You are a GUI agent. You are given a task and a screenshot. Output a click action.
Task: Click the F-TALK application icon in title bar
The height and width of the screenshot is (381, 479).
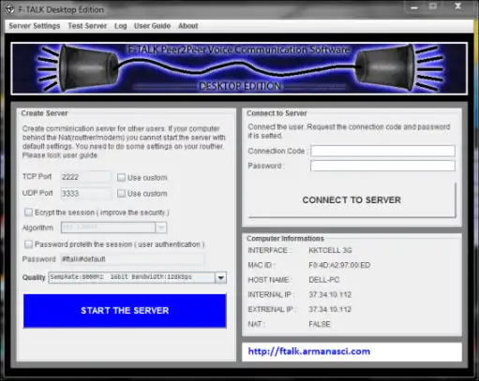click(10, 9)
